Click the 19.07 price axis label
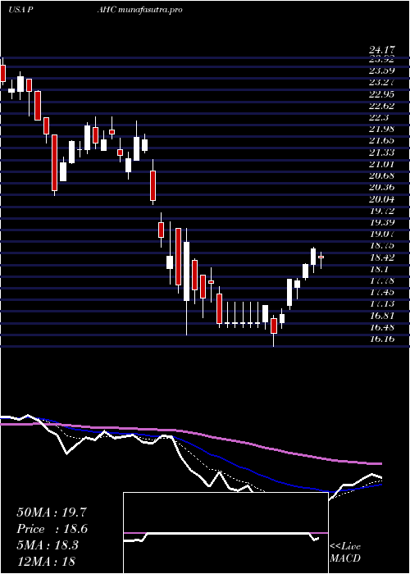This screenshot has width=410, height=574. pos(381,235)
